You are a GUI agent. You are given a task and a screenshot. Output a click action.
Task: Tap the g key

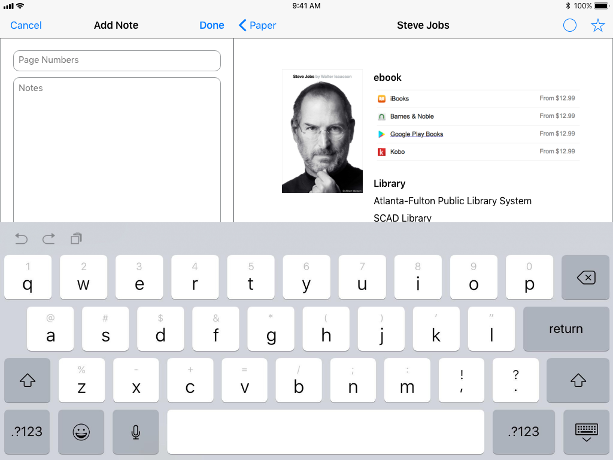[271, 329]
